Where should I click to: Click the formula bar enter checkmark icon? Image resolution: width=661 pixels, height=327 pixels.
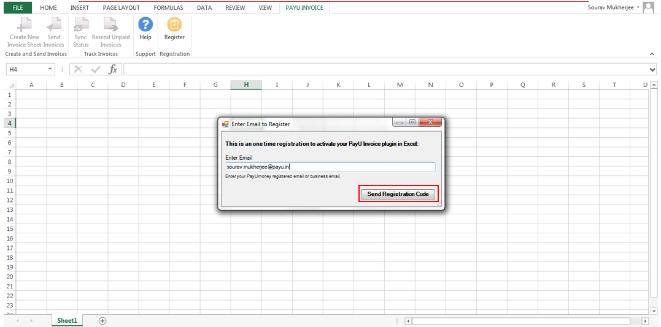pyautogui.click(x=96, y=69)
